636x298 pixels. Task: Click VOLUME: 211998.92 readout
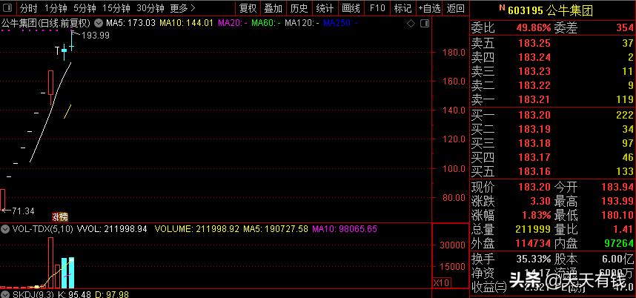click(x=197, y=229)
